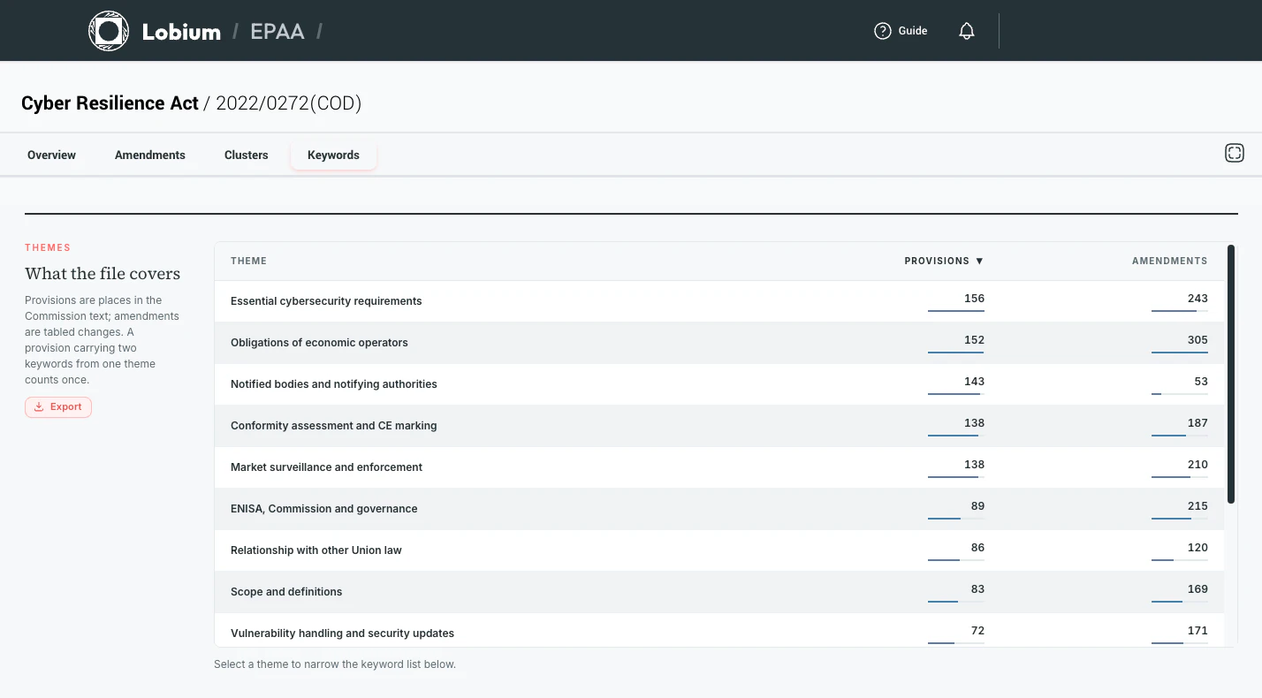Screen dimensions: 1262x698
Task: Select the Obligations of economic operators theme
Action: (x=719, y=343)
